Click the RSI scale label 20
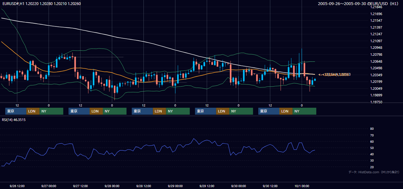 372,167
